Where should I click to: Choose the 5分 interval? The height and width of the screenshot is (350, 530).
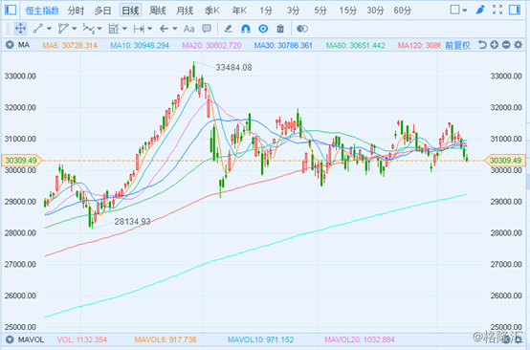tap(320, 11)
